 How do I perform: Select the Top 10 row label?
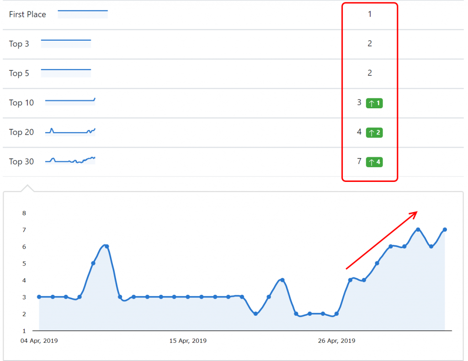pyautogui.click(x=21, y=103)
